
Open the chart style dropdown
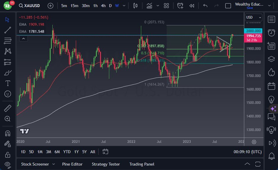click(x=158, y=5)
